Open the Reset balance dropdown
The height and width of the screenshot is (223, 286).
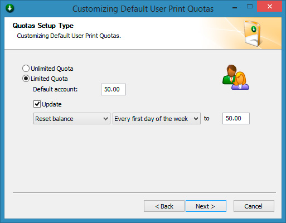click(72, 118)
